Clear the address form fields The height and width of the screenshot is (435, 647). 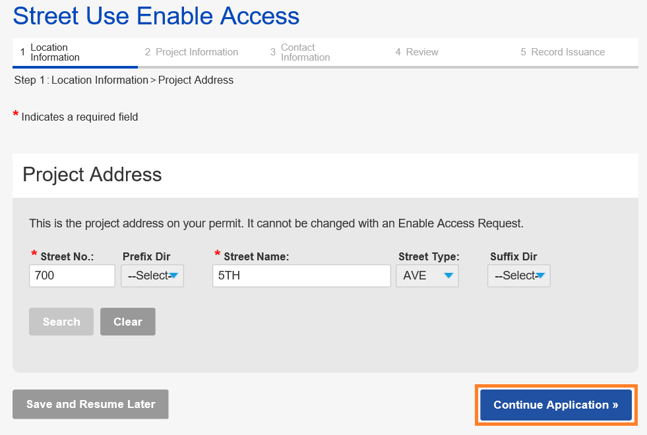127,322
